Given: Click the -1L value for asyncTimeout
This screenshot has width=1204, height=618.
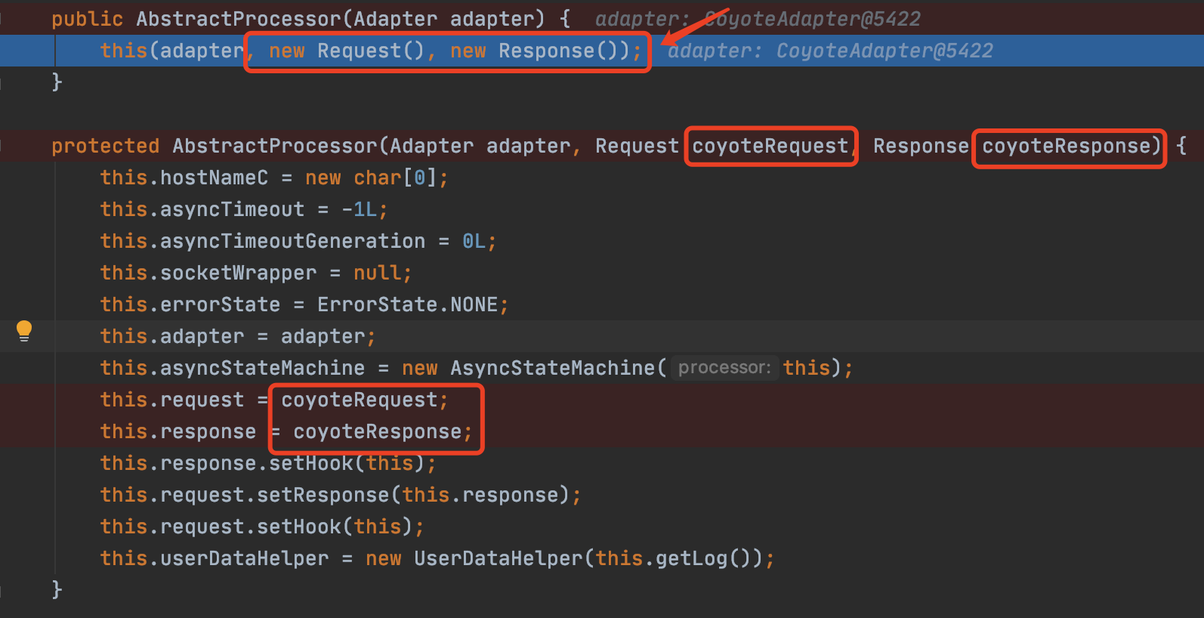Looking at the screenshot, I should pos(359,209).
